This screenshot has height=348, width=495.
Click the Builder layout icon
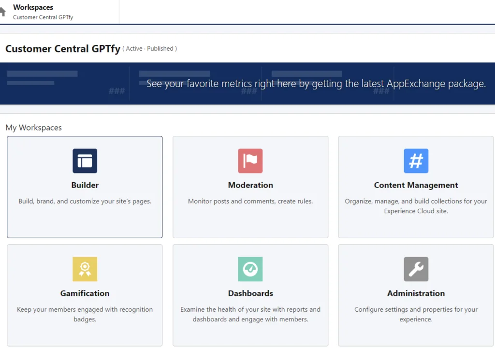(x=85, y=161)
